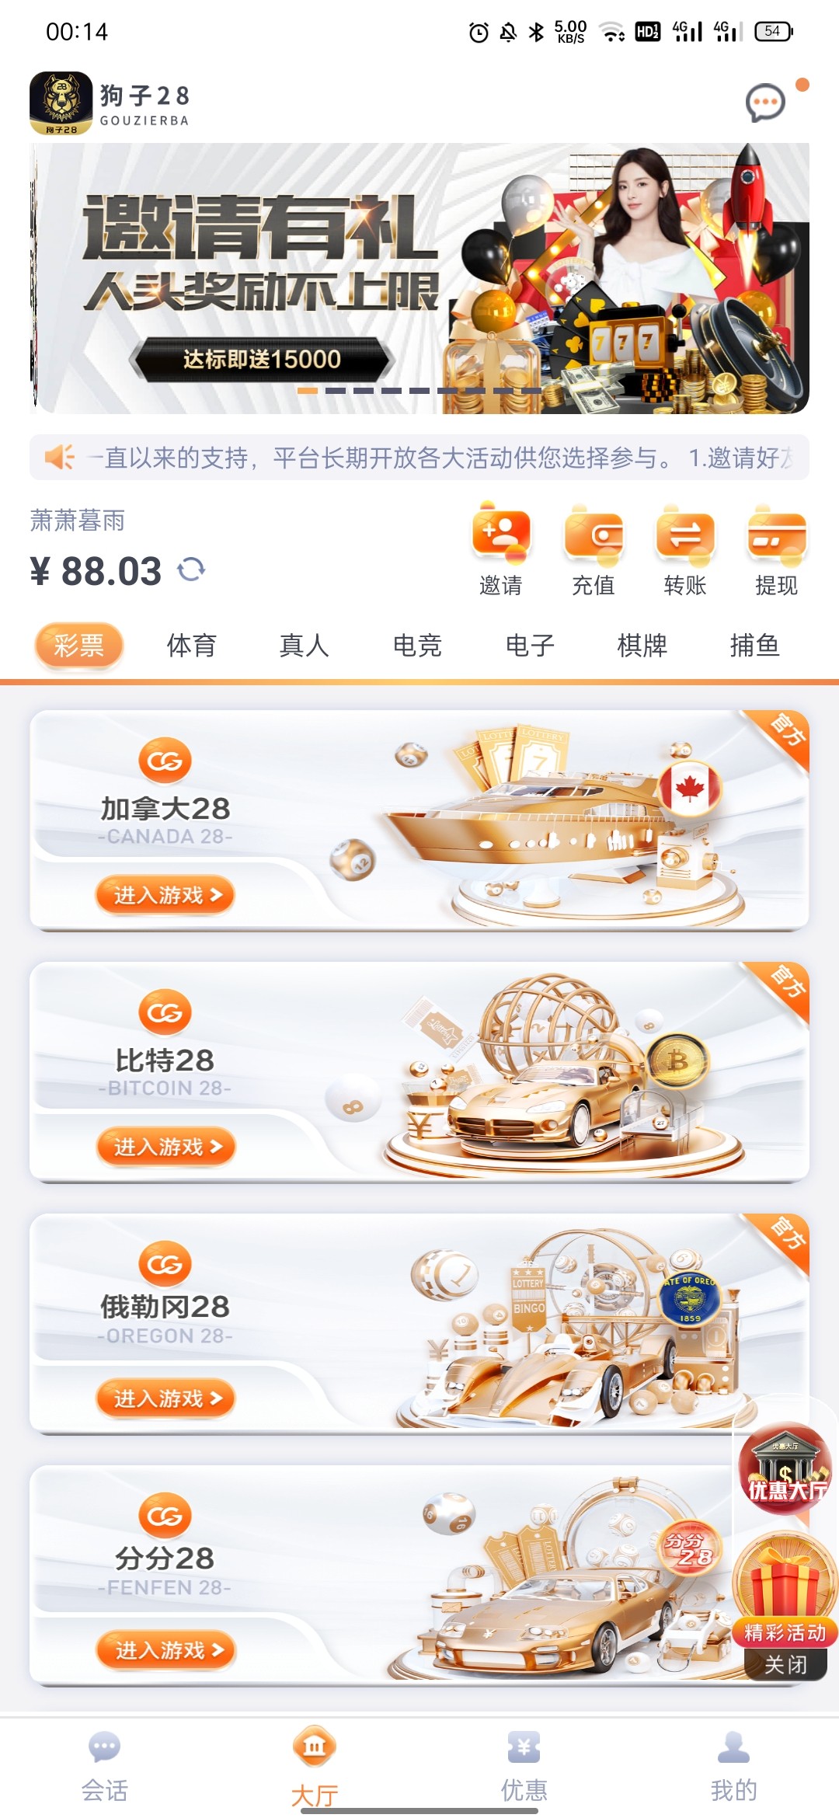Select the first banner carousel indicator

point(308,391)
